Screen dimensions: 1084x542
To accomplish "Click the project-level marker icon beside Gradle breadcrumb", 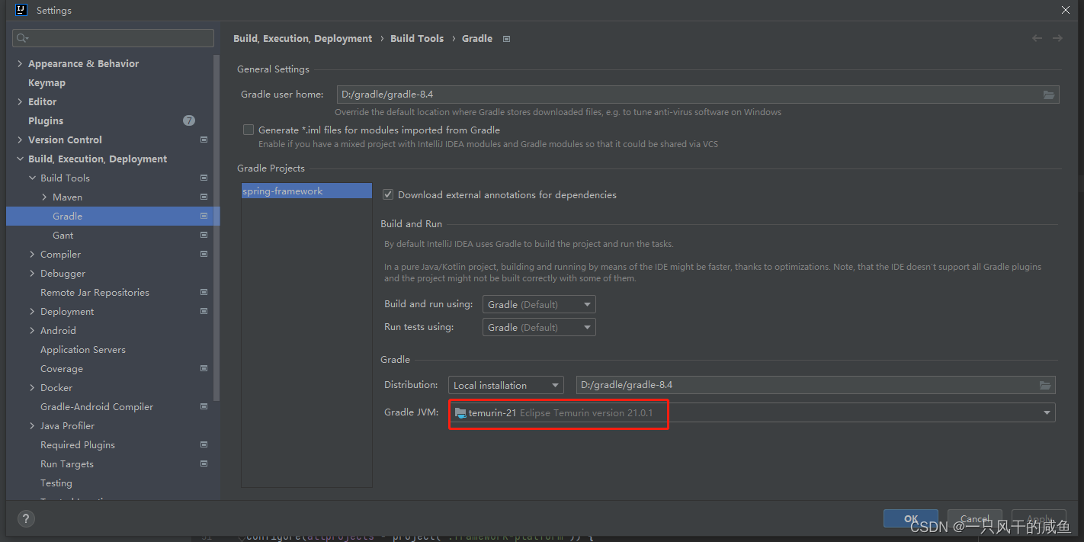I will point(506,39).
